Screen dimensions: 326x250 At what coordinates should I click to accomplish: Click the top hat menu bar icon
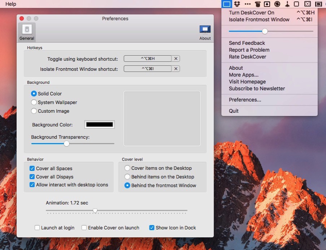[257, 4]
